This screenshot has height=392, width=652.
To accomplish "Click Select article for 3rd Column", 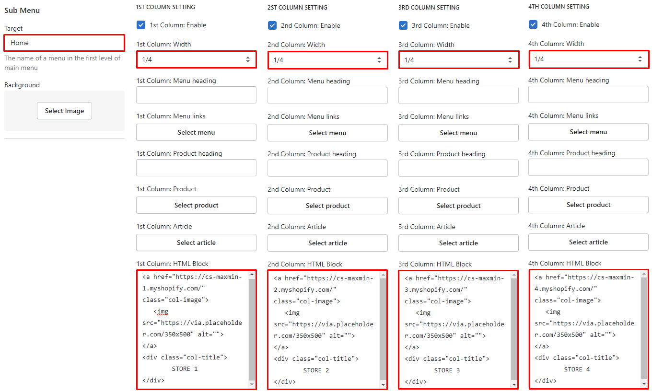I will pos(458,243).
